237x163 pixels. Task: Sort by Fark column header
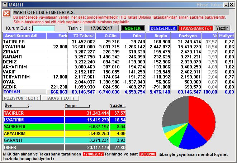click(57, 36)
